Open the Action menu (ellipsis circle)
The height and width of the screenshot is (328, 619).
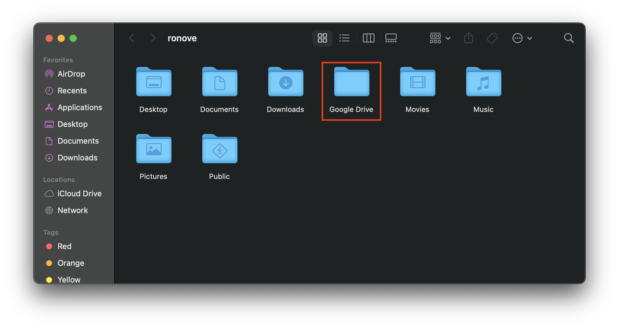[x=522, y=38]
